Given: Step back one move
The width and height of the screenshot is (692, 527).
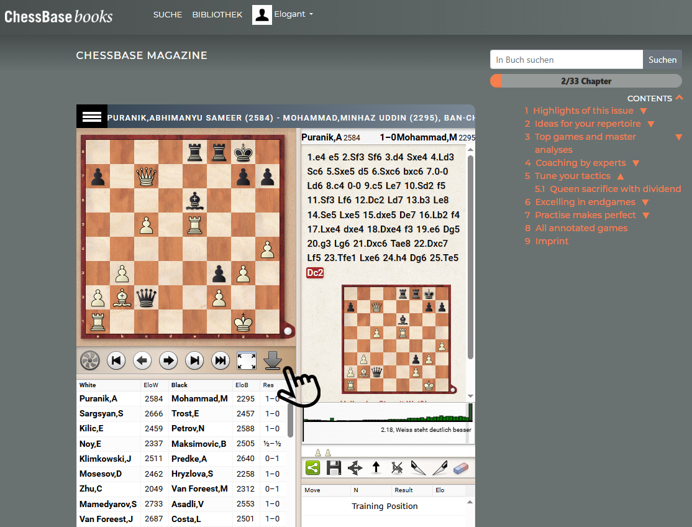Looking at the screenshot, I should 142,360.
